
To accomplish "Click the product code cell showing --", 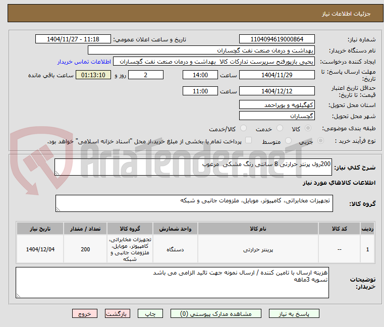I will (339, 249).
